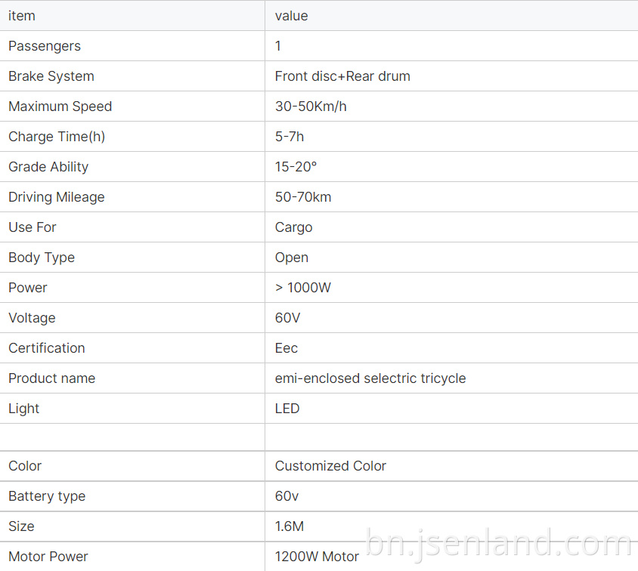The width and height of the screenshot is (638, 571).
Task: Click the 'Front disc+Rear drum' value
Action: [x=342, y=76]
